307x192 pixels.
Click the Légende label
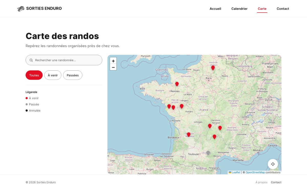31,92
